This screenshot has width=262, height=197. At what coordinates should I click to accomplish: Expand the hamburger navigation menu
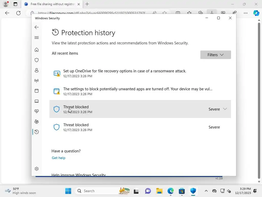37,38
